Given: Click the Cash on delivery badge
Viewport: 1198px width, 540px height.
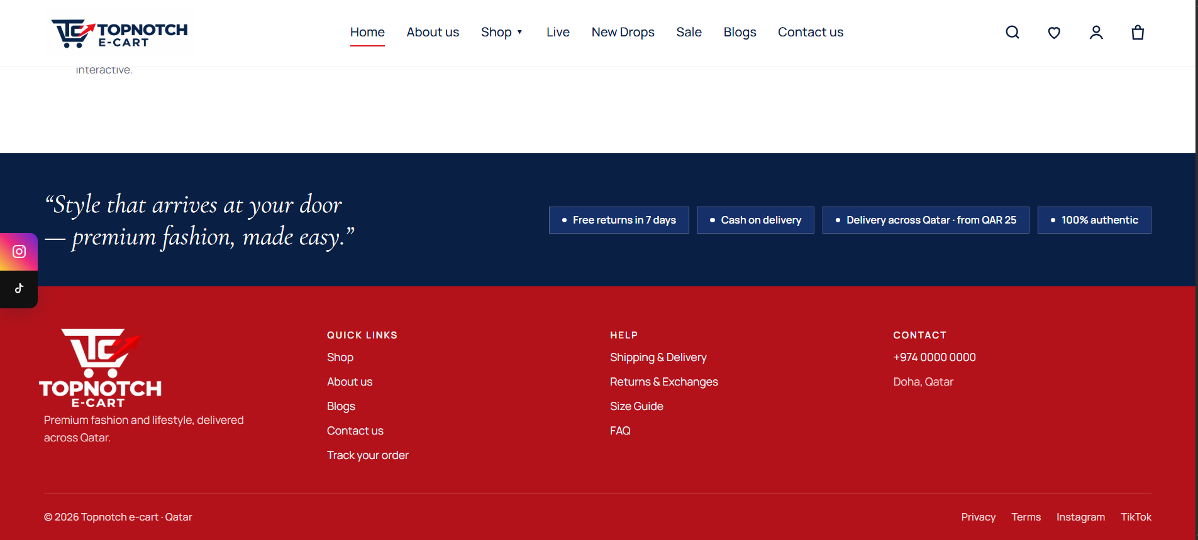Looking at the screenshot, I should (x=755, y=220).
